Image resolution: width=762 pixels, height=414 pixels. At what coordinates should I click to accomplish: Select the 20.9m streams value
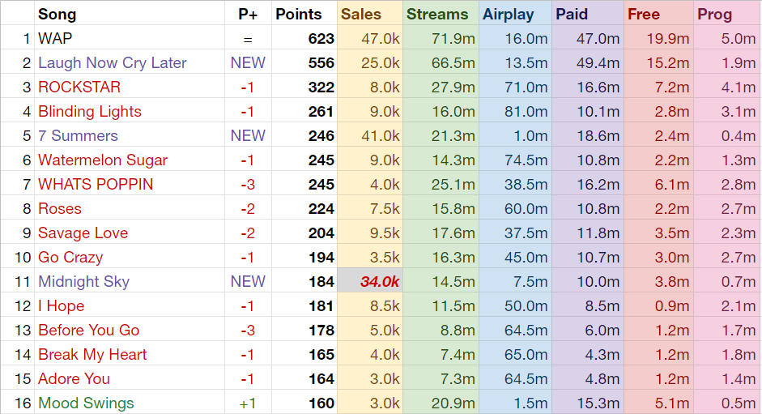click(x=453, y=403)
